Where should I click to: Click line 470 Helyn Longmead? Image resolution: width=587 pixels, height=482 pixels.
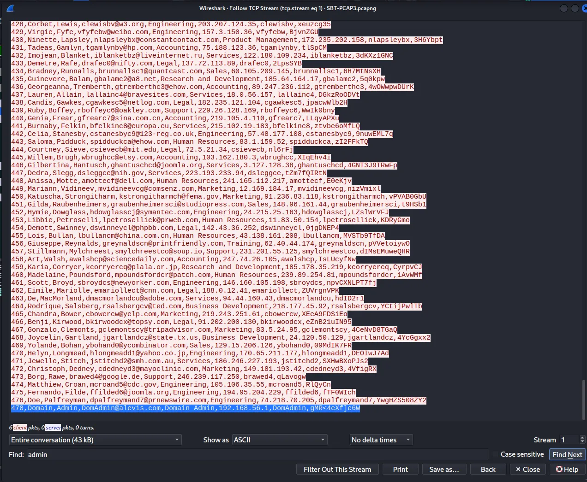coord(200,353)
